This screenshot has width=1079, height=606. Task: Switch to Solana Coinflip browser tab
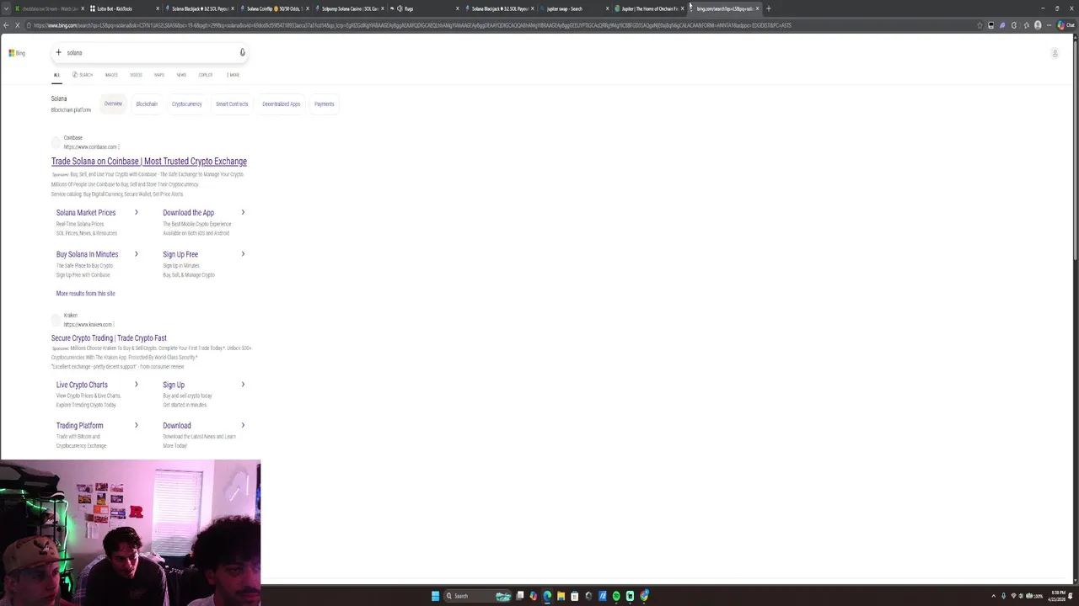(274, 8)
